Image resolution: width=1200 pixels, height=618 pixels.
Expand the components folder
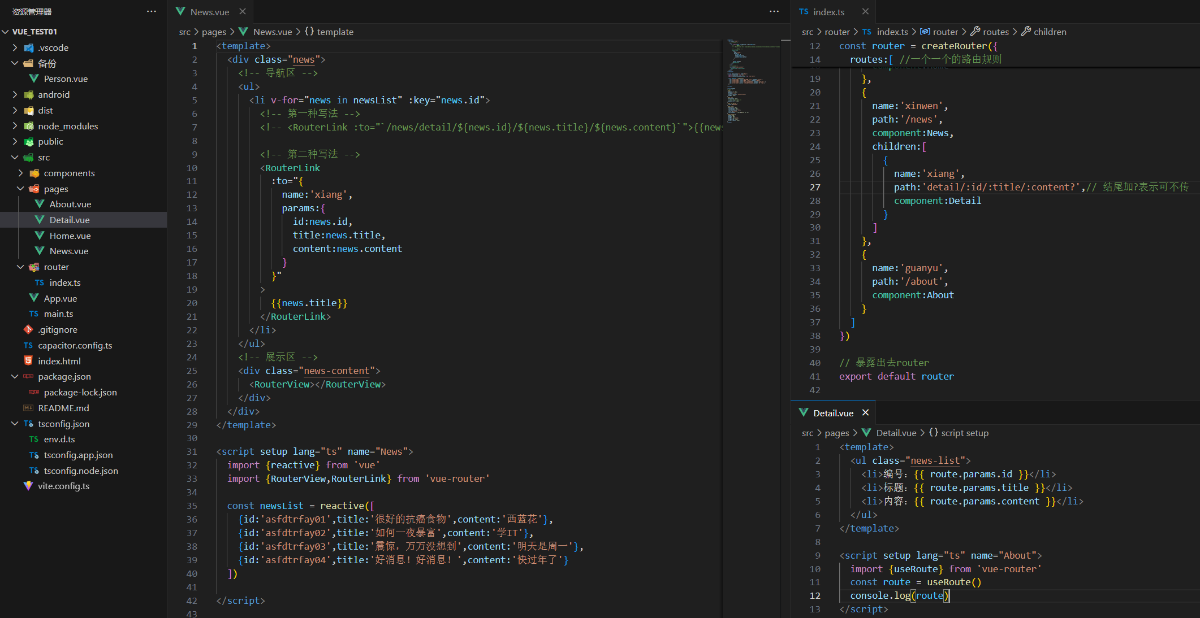(21, 173)
